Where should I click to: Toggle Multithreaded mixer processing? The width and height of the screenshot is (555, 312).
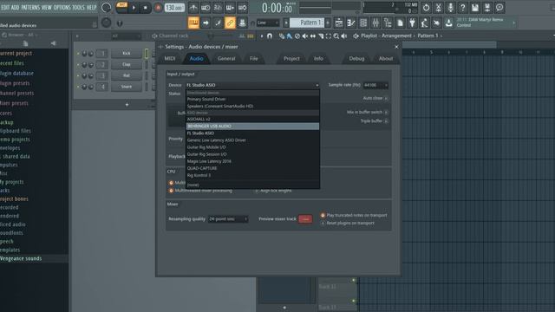171,191
